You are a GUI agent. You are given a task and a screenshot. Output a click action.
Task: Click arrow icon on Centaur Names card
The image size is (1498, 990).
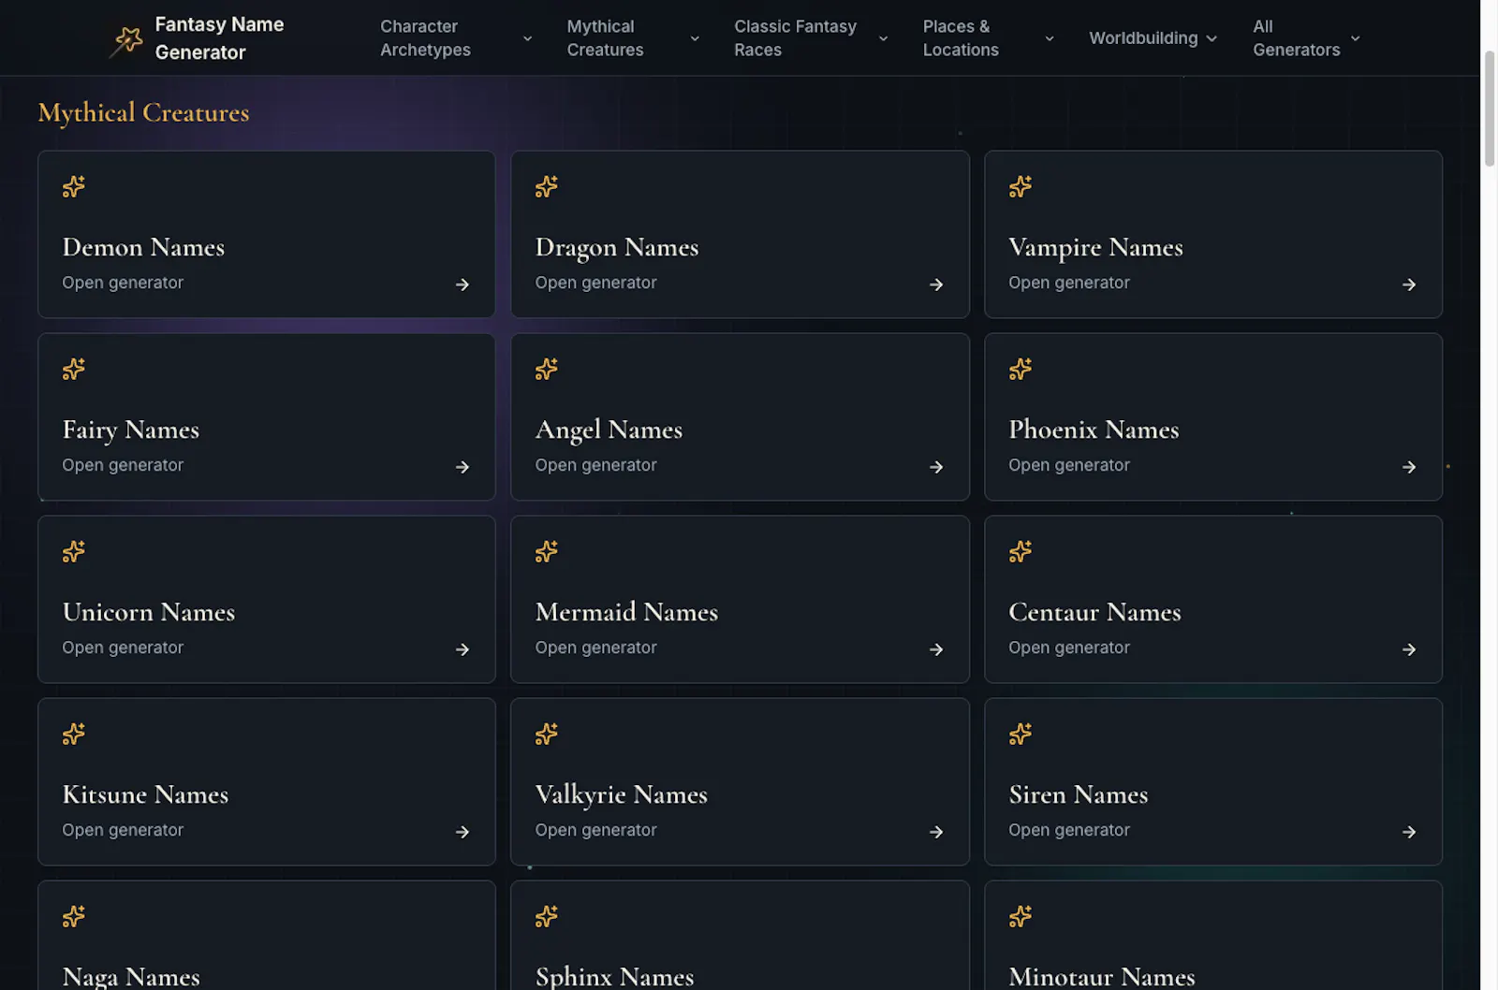coord(1409,649)
